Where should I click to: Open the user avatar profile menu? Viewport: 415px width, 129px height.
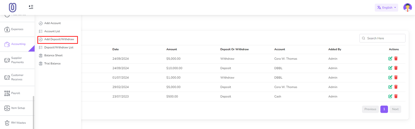point(407,7)
